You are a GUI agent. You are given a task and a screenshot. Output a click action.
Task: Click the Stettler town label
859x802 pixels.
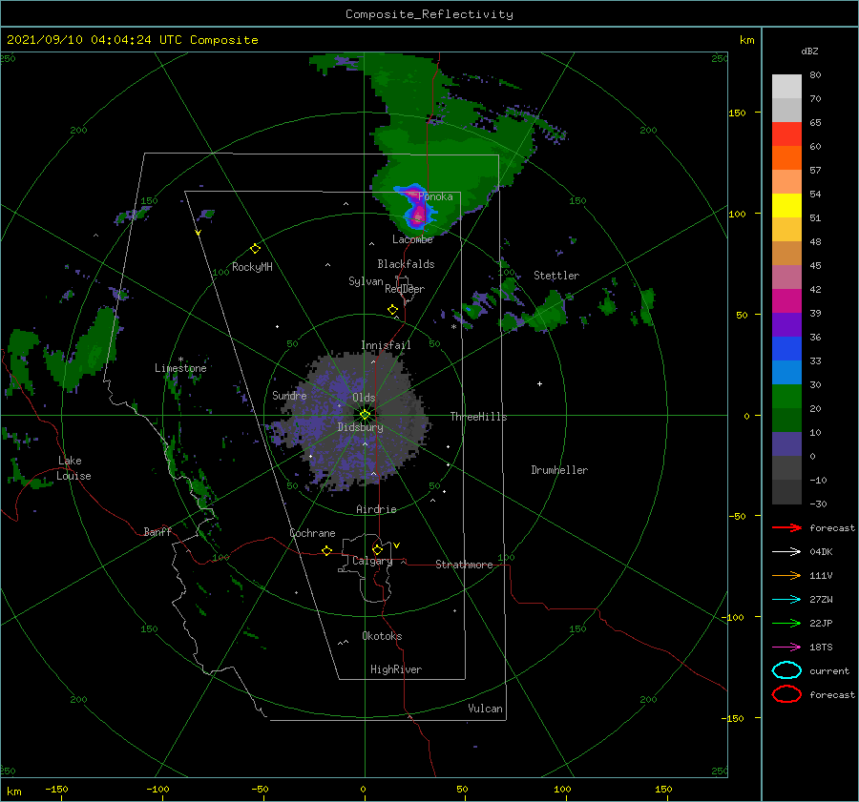(556, 276)
